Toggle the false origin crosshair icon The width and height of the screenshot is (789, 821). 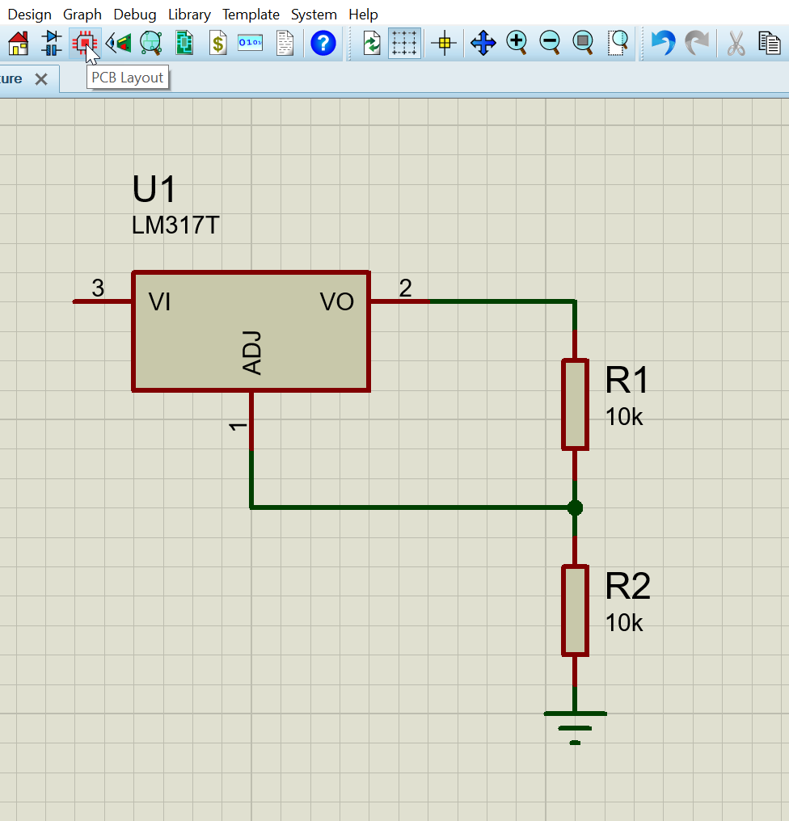(444, 42)
